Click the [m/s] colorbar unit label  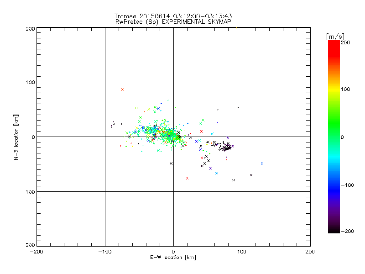click(x=335, y=37)
